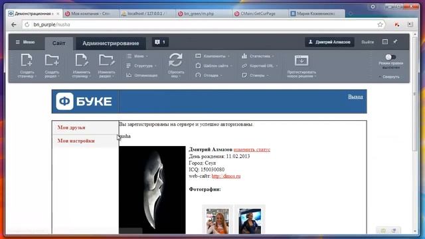Expand the Шаблон сайта dropdown

click(x=214, y=66)
